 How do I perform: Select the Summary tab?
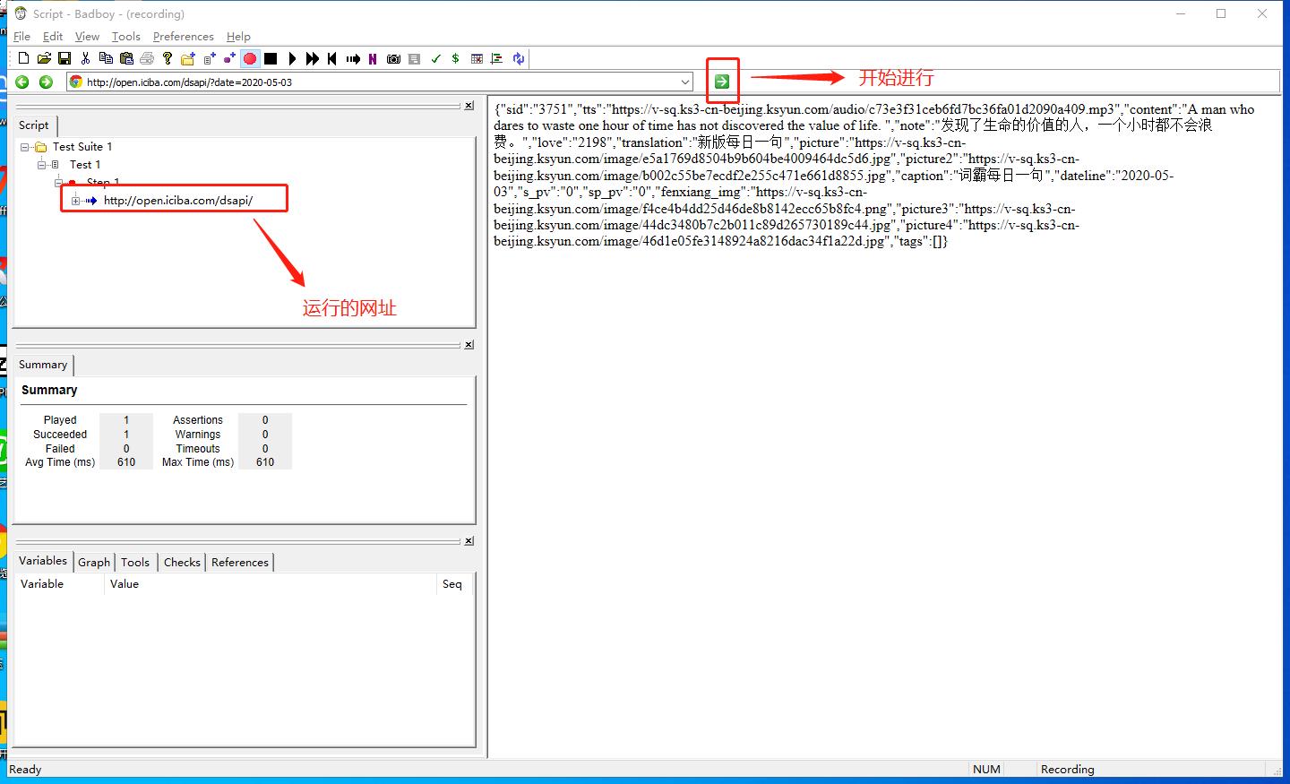click(x=43, y=365)
